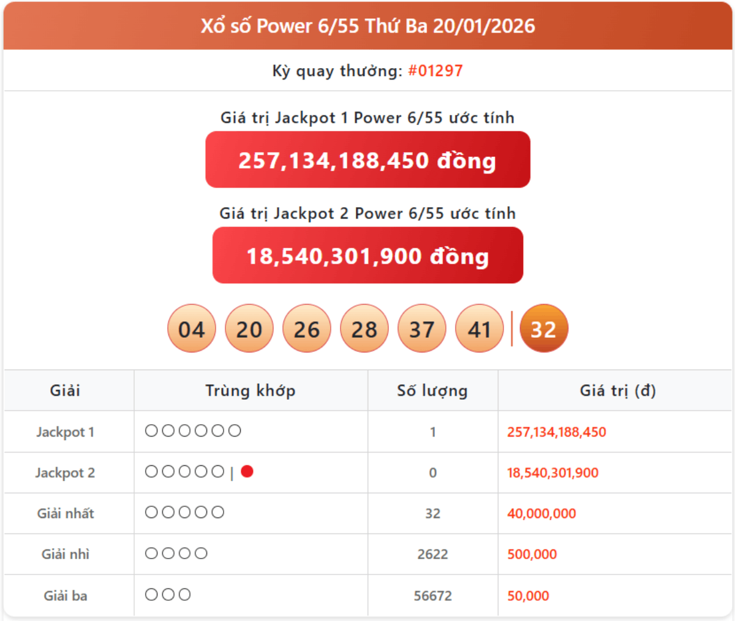Click the red dot in Jackpot 2 row

coord(247,471)
